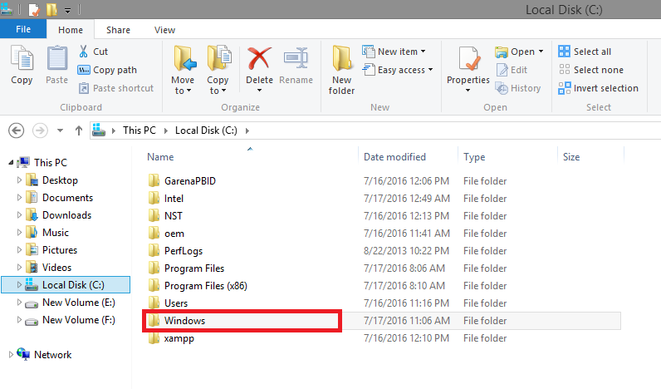Create a New folder from ribbon

(x=341, y=70)
